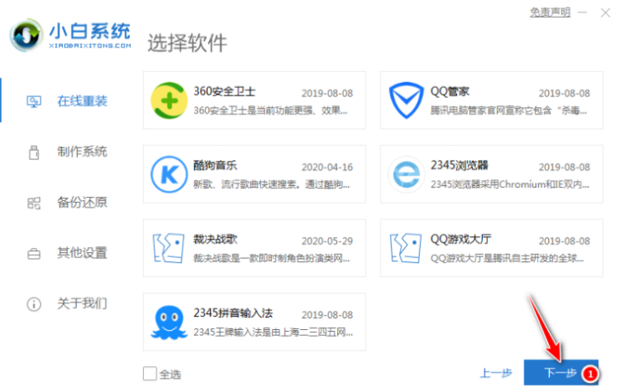Open the 备份还原 section
The width and height of the screenshot is (620, 387).
(81, 202)
